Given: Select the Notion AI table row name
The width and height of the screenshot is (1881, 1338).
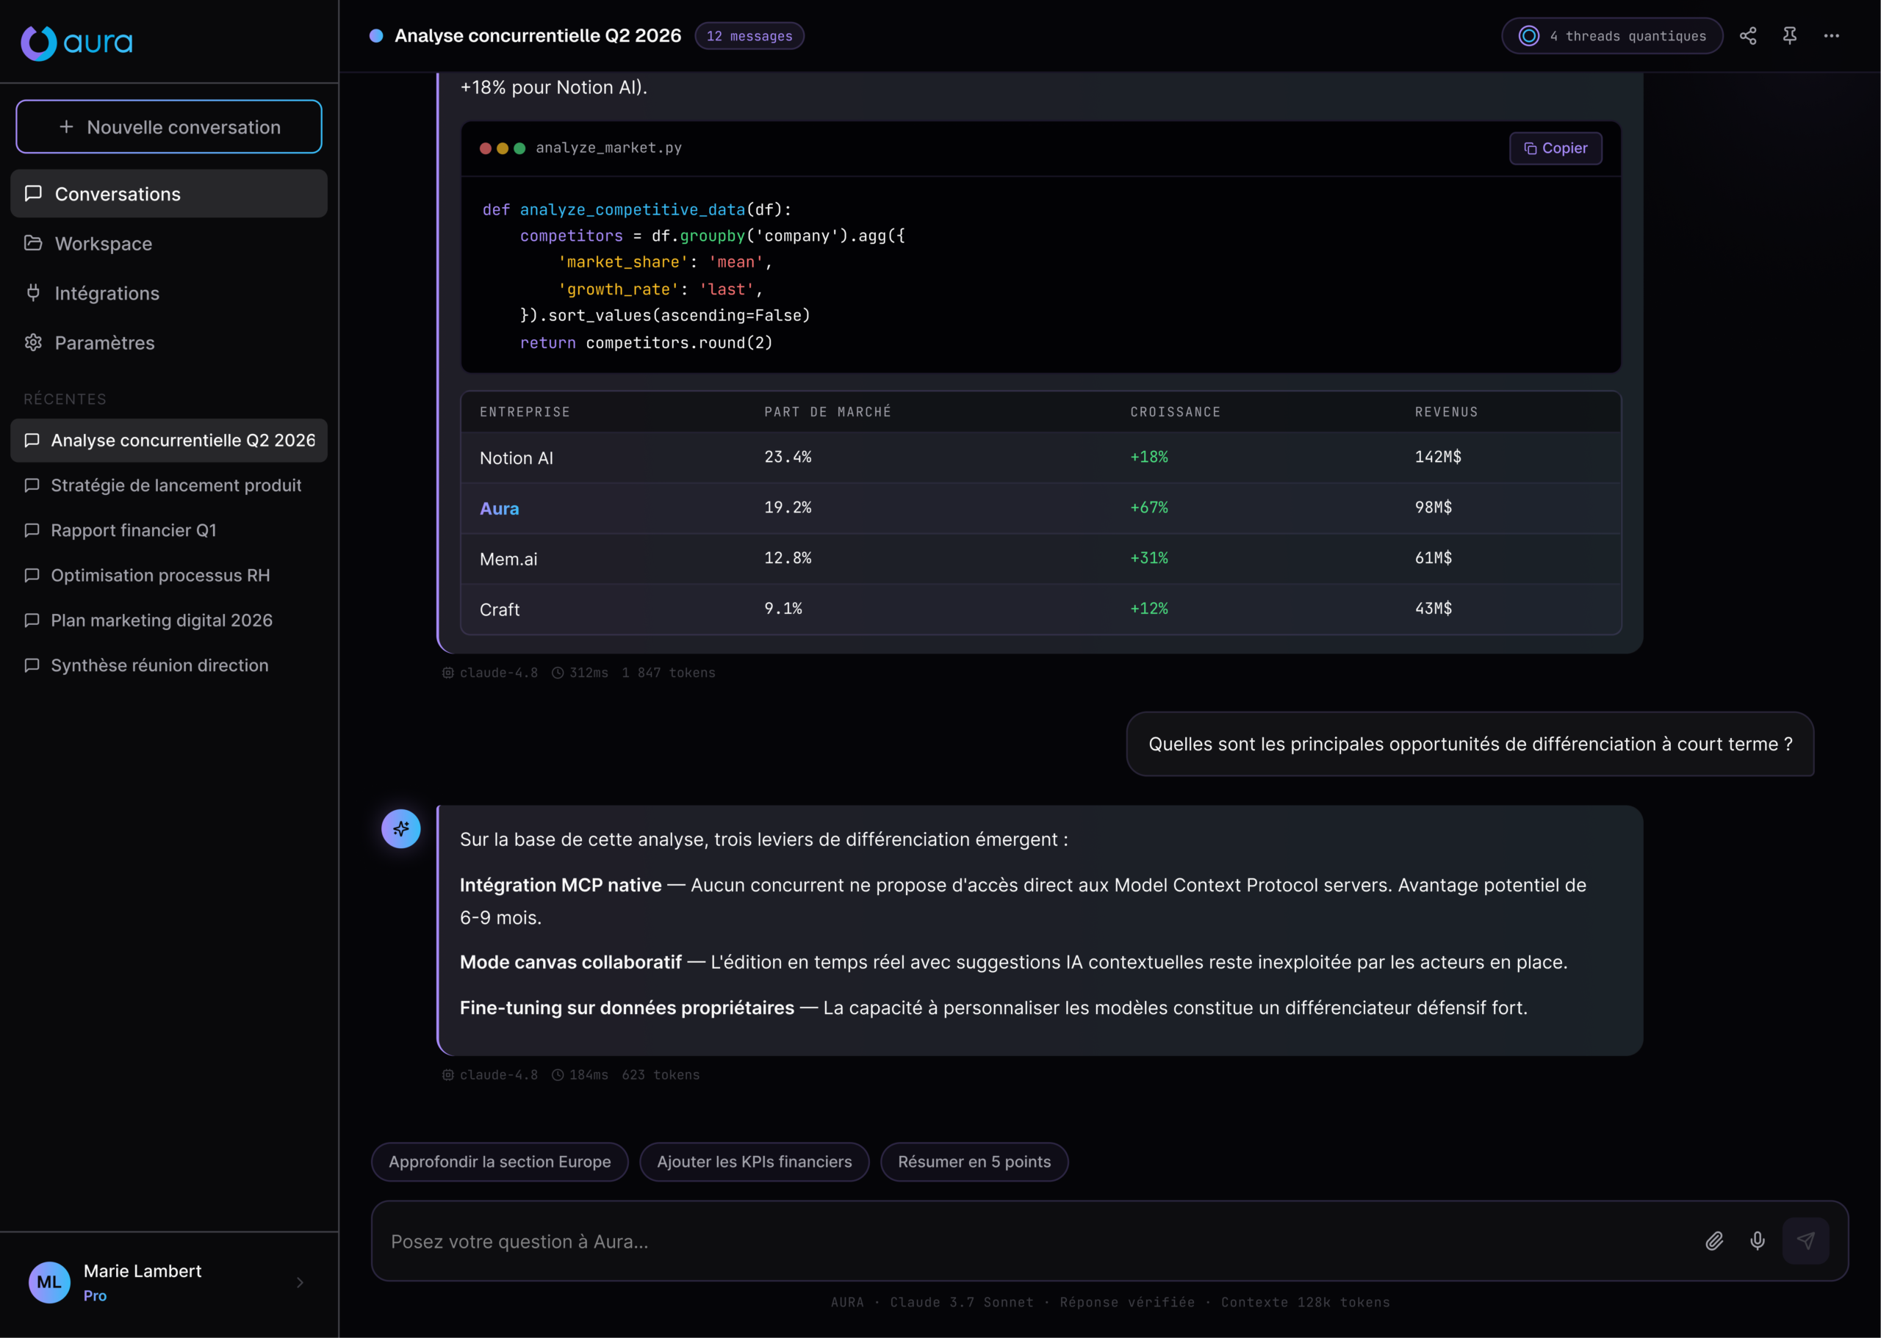Looking at the screenshot, I should (x=516, y=458).
